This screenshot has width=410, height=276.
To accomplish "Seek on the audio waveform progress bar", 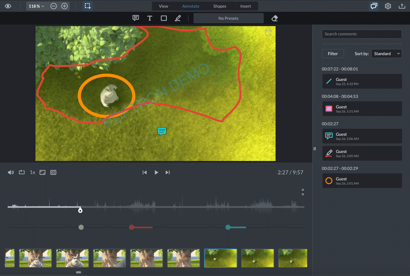I will 156,207.
